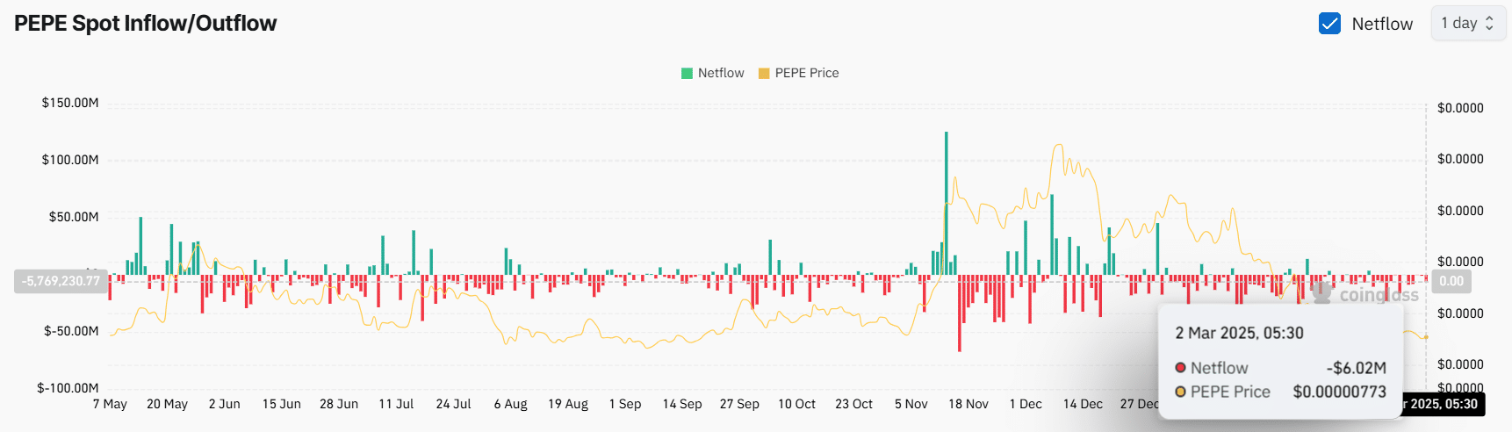The height and width of the screenshot is (432, 1512).
Task: Click the black date crosshair label
Action: 1442,404
